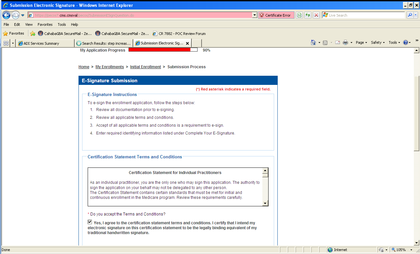This screenshot has width=420, height=254.
Task: Click the browser Forward button
Action: (15, 15)
